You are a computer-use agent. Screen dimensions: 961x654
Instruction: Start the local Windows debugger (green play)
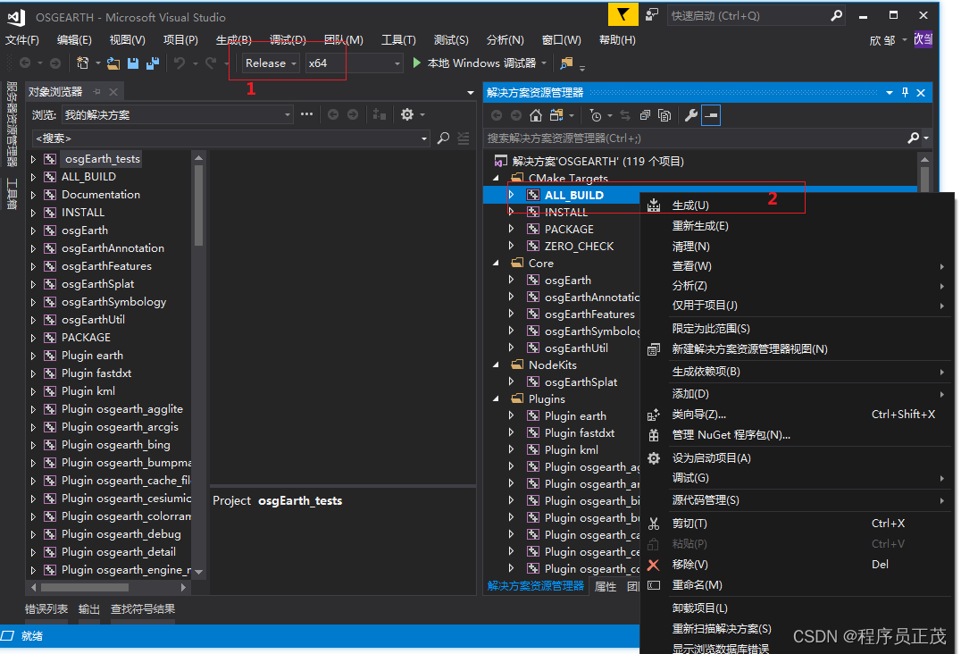click(417, 63)
